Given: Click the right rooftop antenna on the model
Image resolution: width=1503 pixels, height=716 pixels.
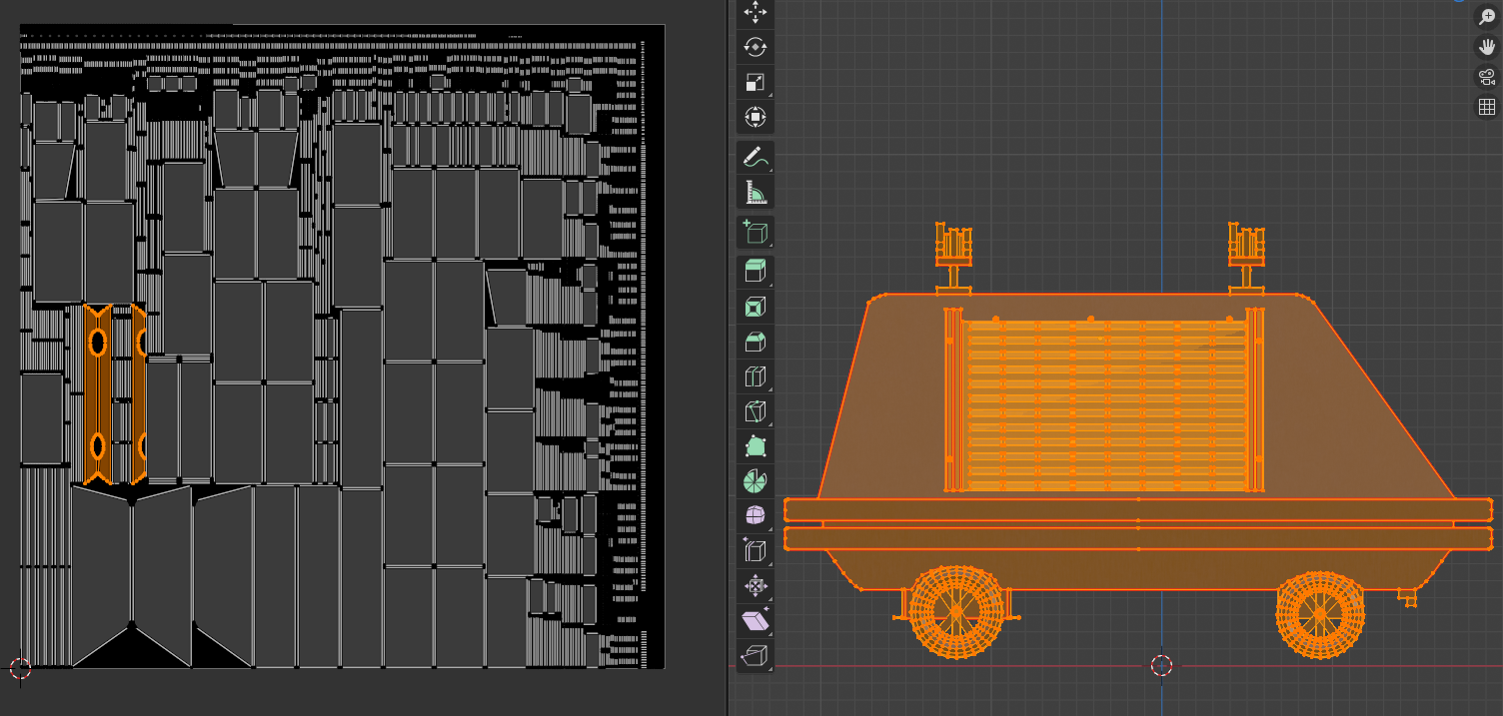Looking at the screenshot, I should (x=1246, y=258).
